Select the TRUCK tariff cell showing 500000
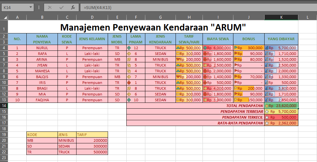Screen dimensions: 317x162 tap(92, 152)
